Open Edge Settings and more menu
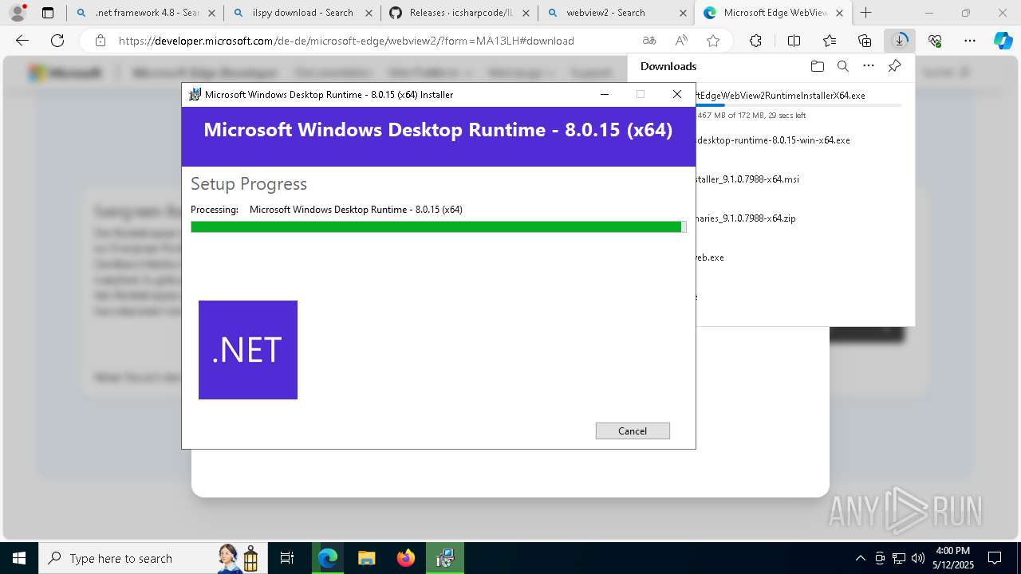Image resolution: width=1021 pixels, height=574 pixels. pyautogui.click(x=970, y=41)
